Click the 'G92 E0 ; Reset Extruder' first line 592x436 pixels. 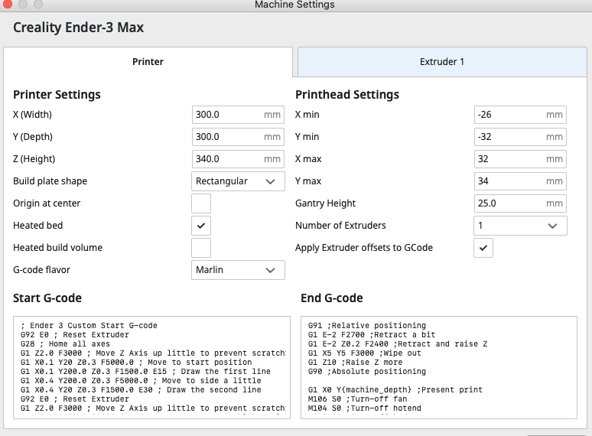75,335
